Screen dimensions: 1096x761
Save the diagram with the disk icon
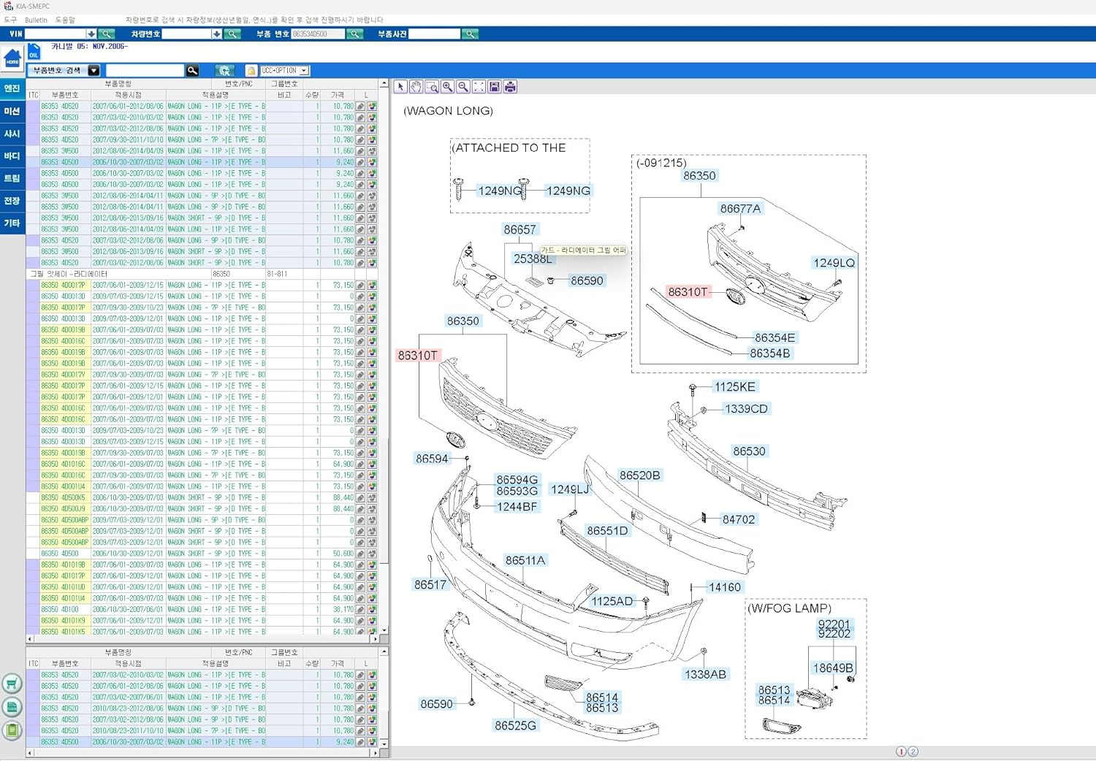point(495,87)
